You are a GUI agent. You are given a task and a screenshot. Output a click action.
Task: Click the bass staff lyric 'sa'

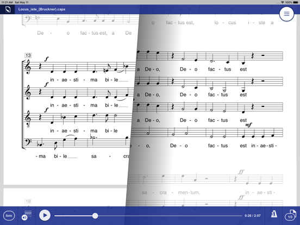click(93, 157)
